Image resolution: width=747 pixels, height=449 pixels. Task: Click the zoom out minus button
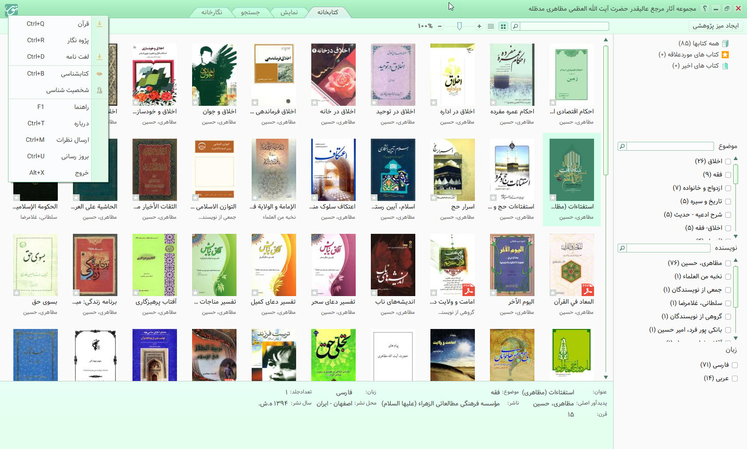point(440,27)
